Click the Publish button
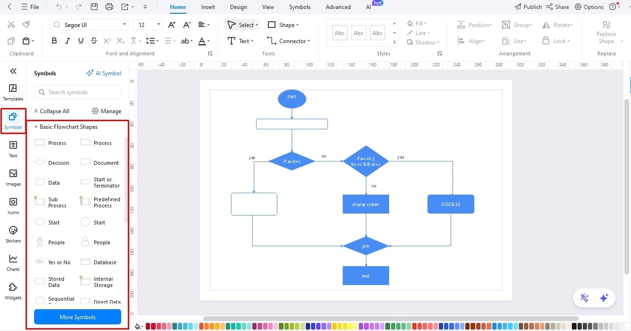The height and width of the screenshot is (331, 631). 528,7
